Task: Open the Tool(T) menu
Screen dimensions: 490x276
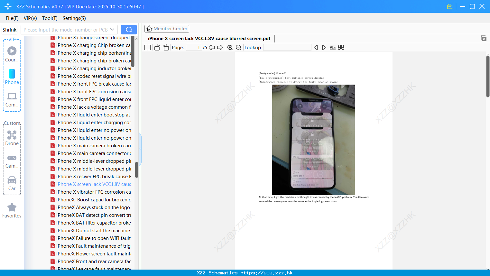Action: click(x=50, y=18)
